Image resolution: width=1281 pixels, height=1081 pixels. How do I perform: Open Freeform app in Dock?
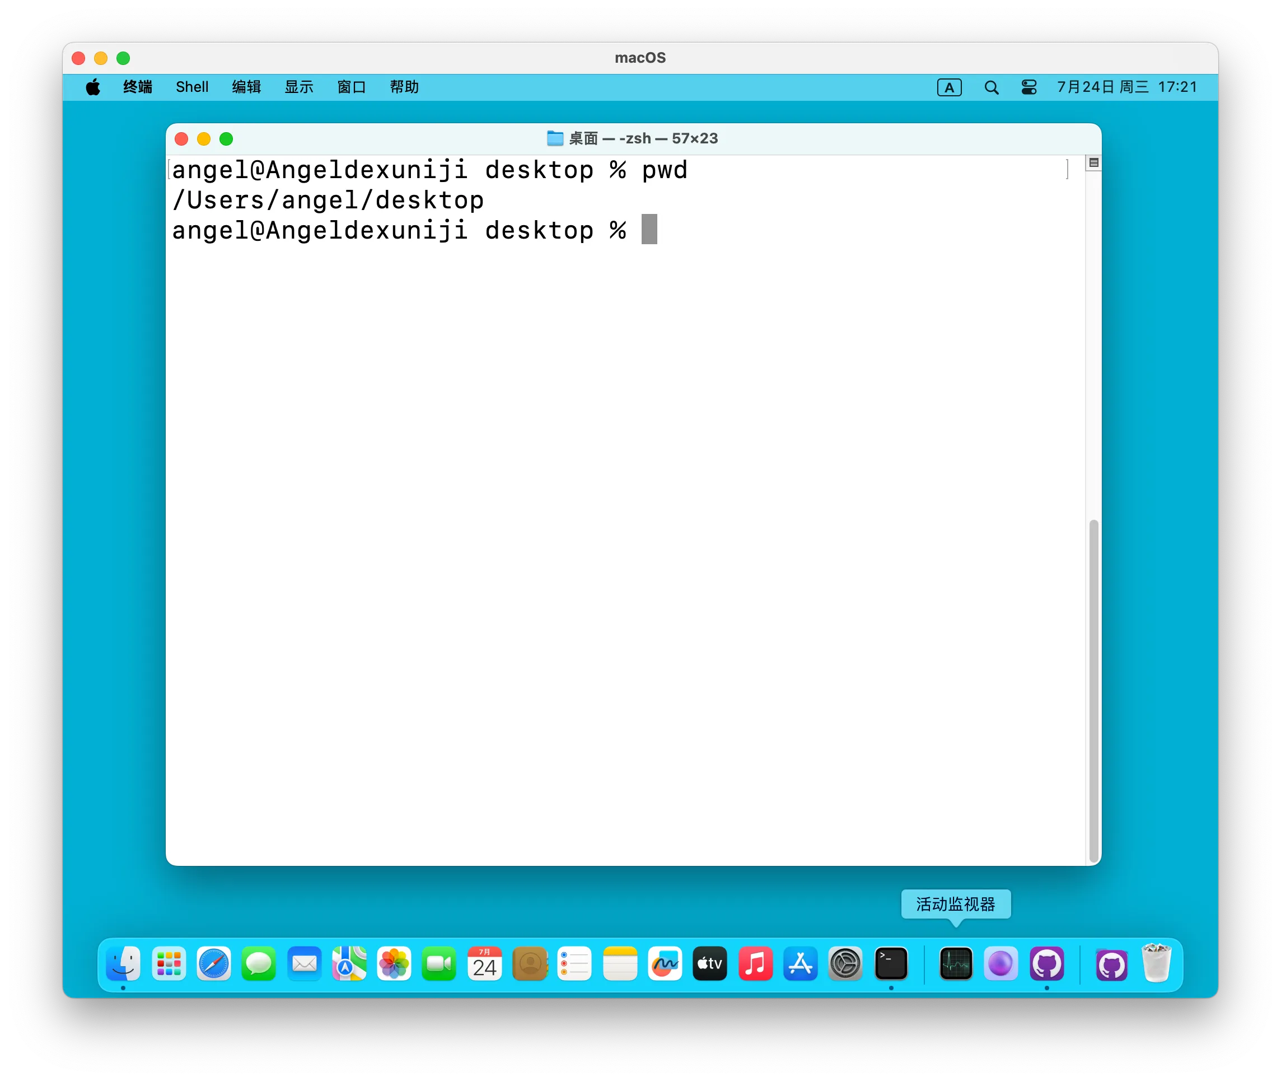[665, 964]
